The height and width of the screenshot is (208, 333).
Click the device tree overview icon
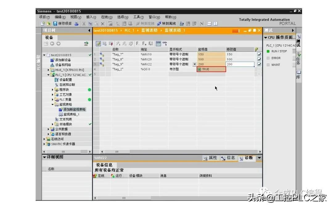(x=86, y=44)
